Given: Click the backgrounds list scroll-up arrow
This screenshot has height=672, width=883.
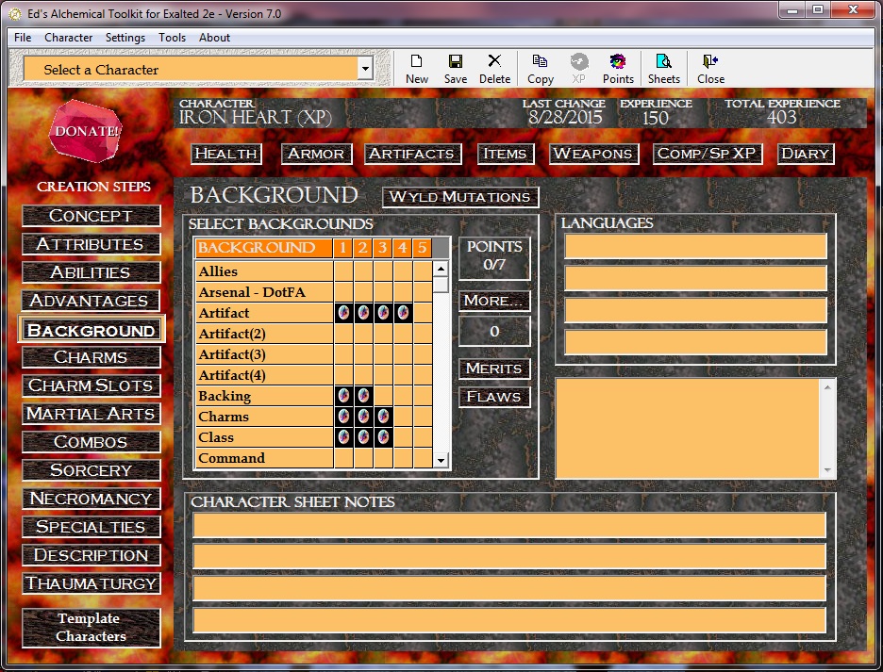Looking at the screenshot, I should point(441,269).
